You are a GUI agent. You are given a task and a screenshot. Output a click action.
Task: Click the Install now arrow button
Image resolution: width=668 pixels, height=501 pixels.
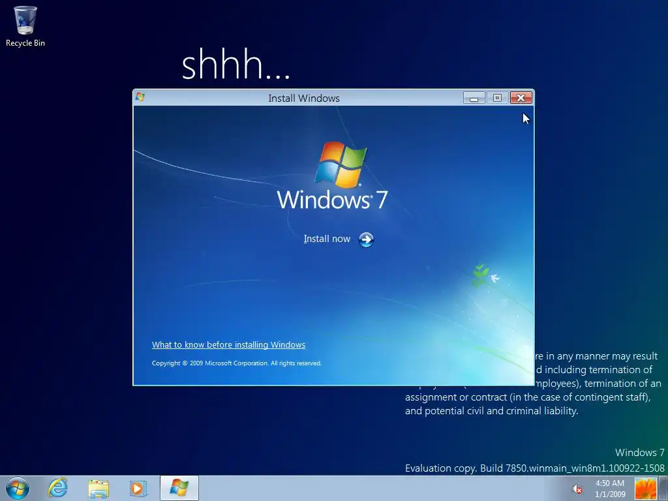366,239
